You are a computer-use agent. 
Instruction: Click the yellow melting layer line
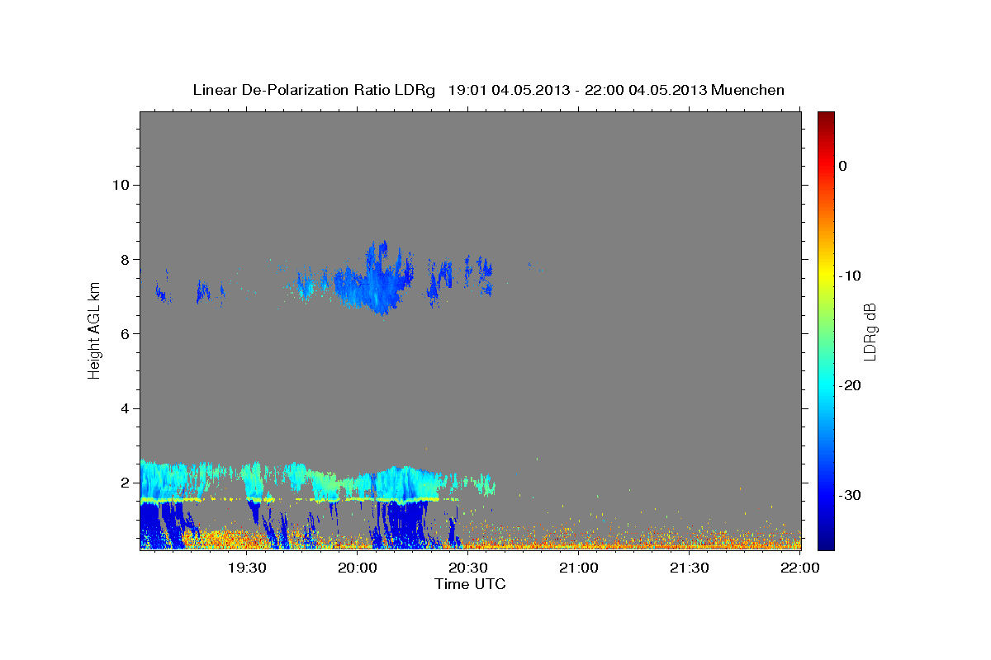point(301,500)
